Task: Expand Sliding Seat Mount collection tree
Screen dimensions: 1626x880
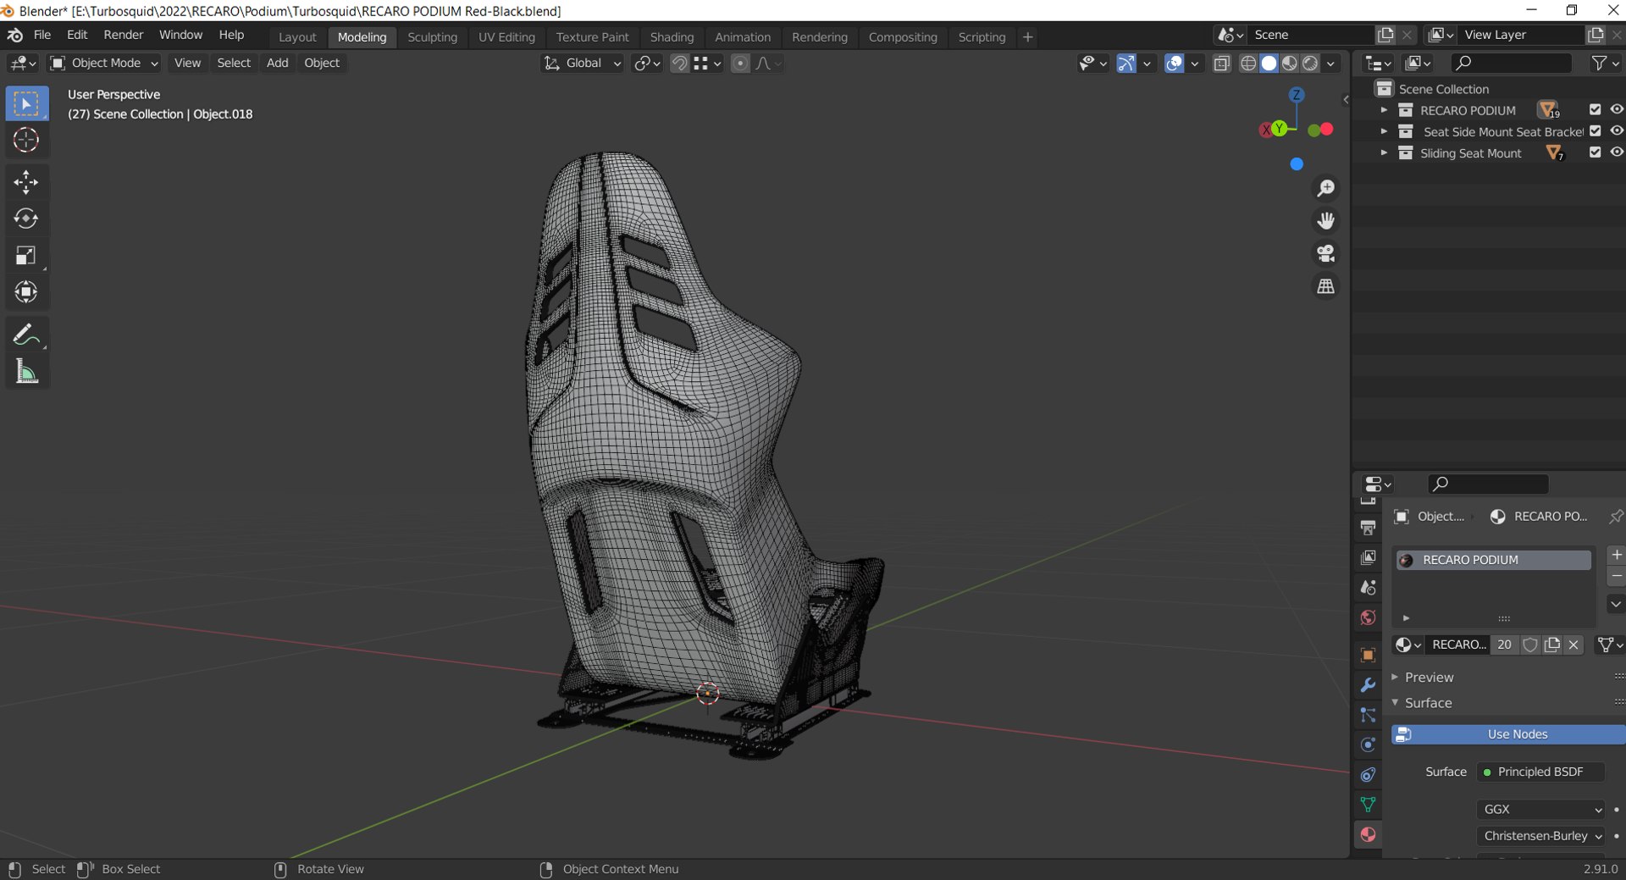Action: pyautogui.click(x=1384, y=152)
